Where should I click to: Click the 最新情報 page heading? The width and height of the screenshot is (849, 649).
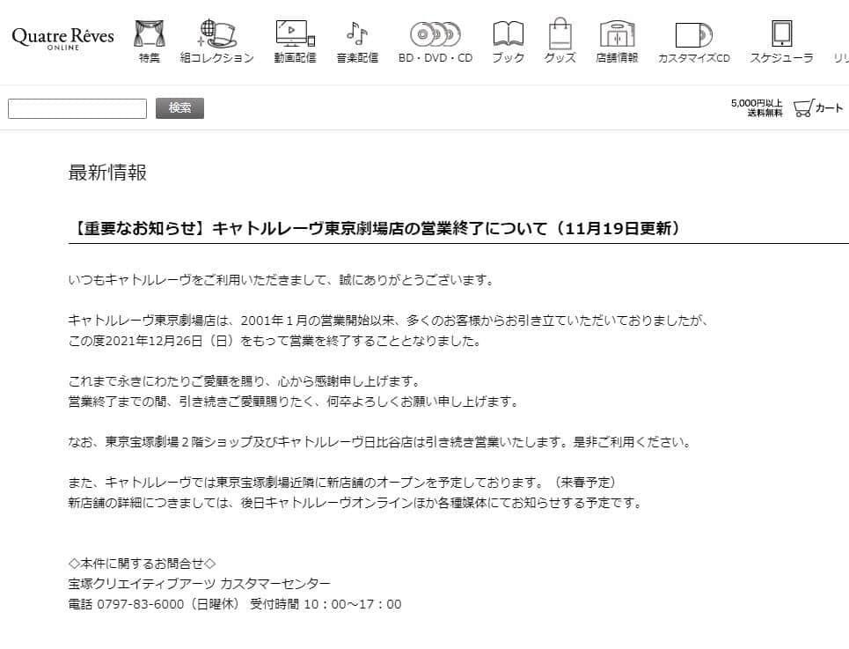click(x=106, y=173)
